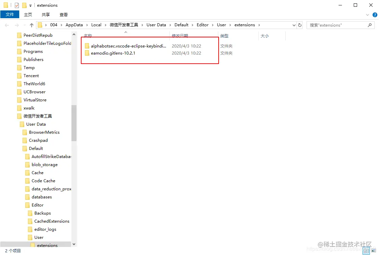Select the 004 breadcrumb segment
379x255 pixels.
pos(54,25)
